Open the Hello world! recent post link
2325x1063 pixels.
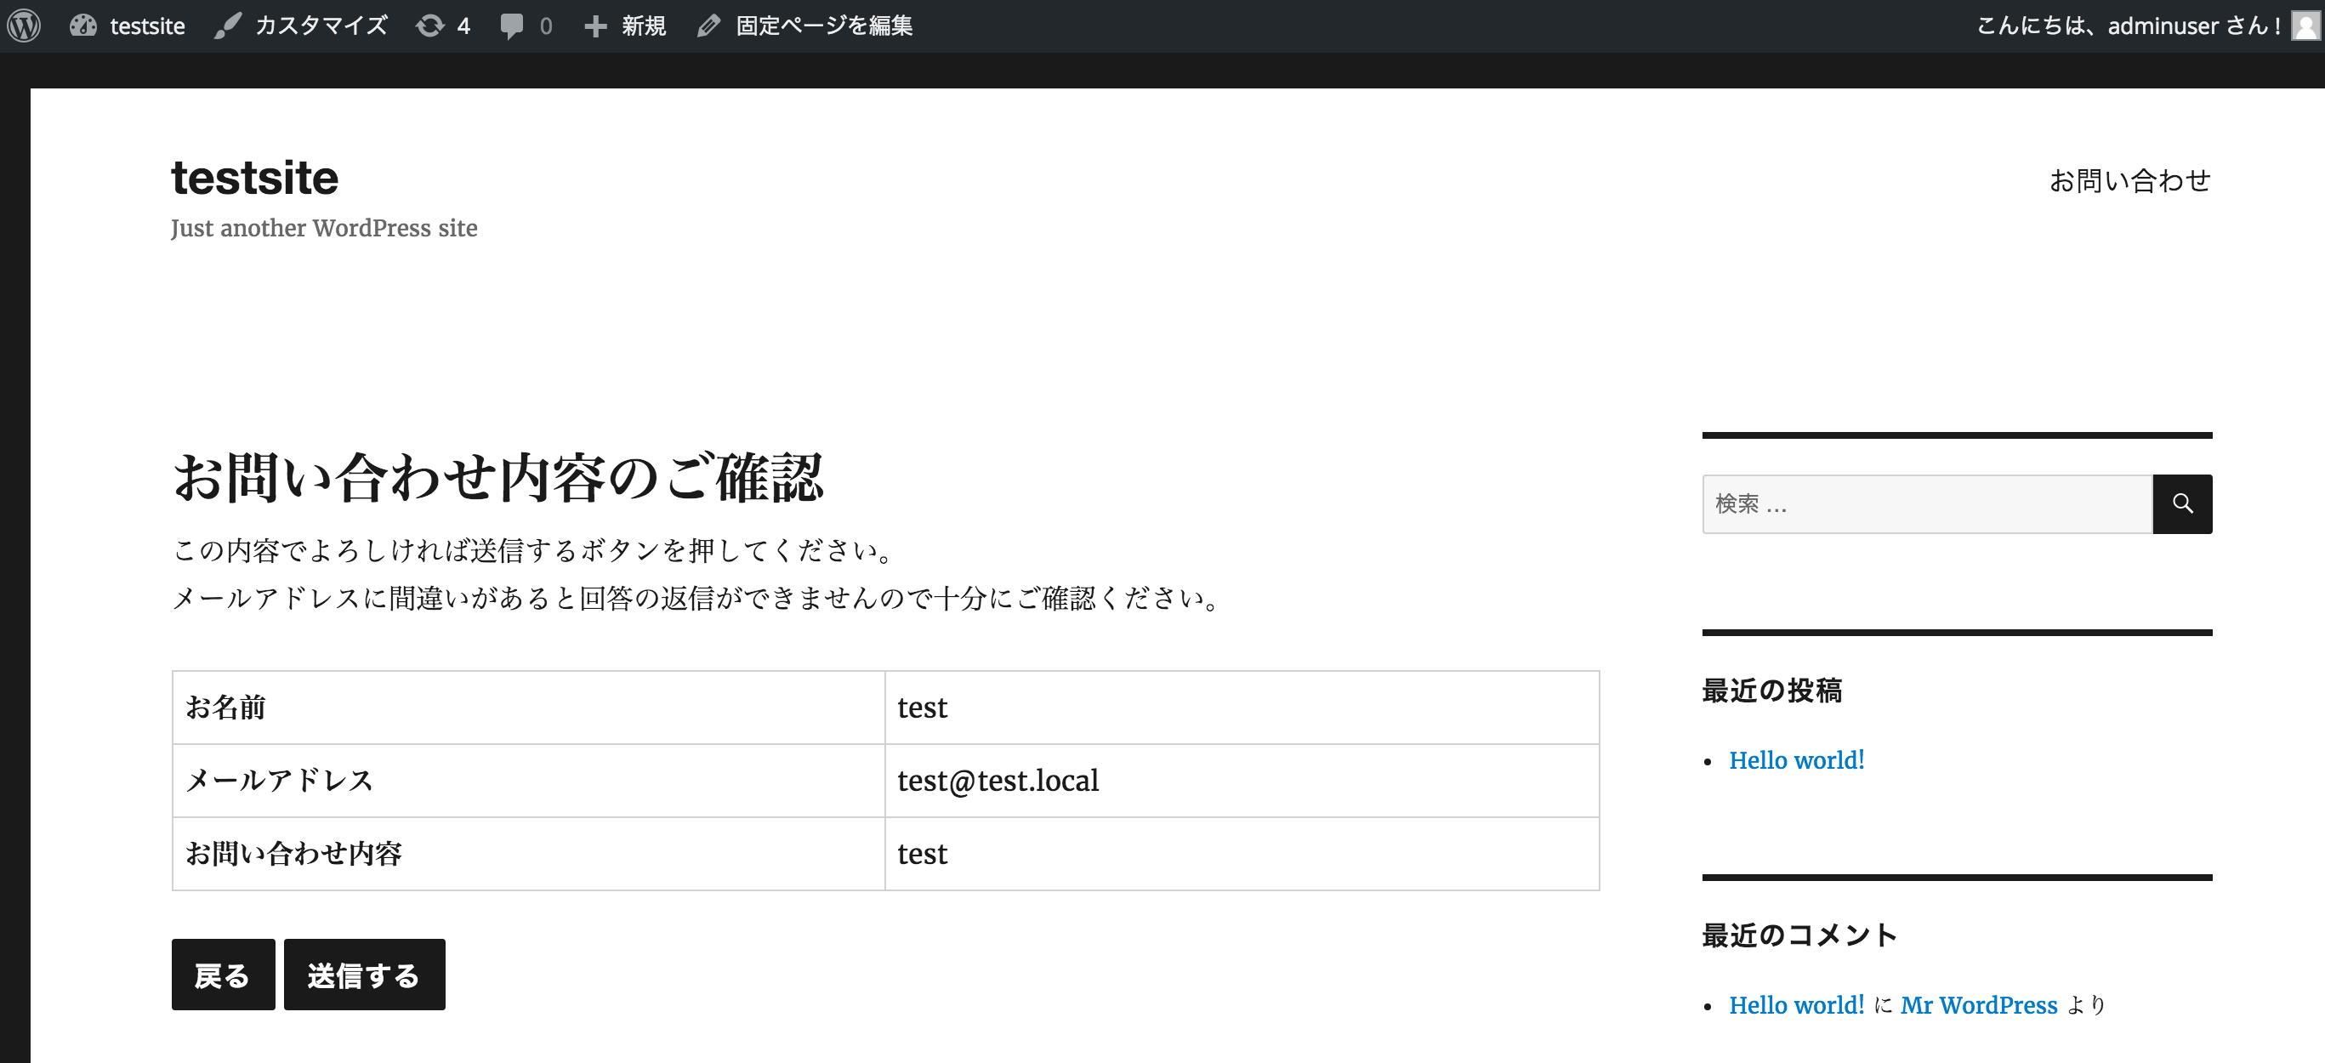[1796, 761]
